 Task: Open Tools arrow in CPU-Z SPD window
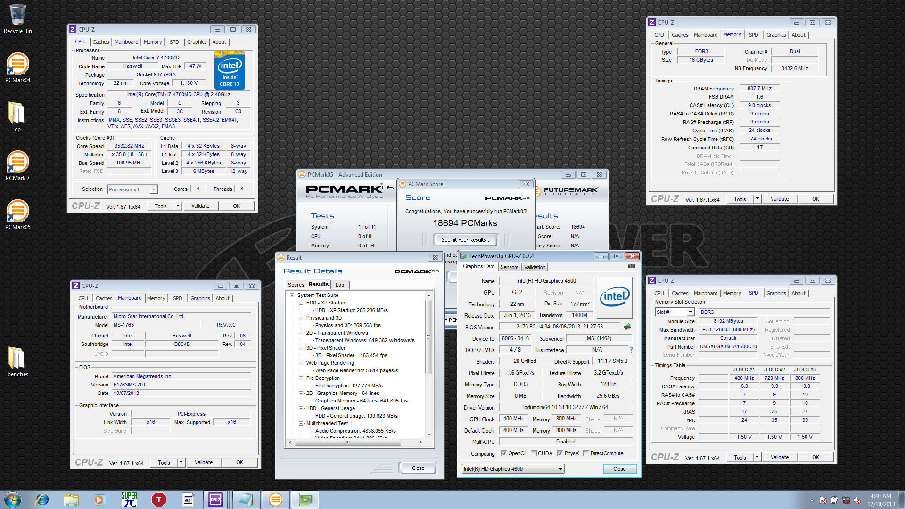tap(757, 457)
